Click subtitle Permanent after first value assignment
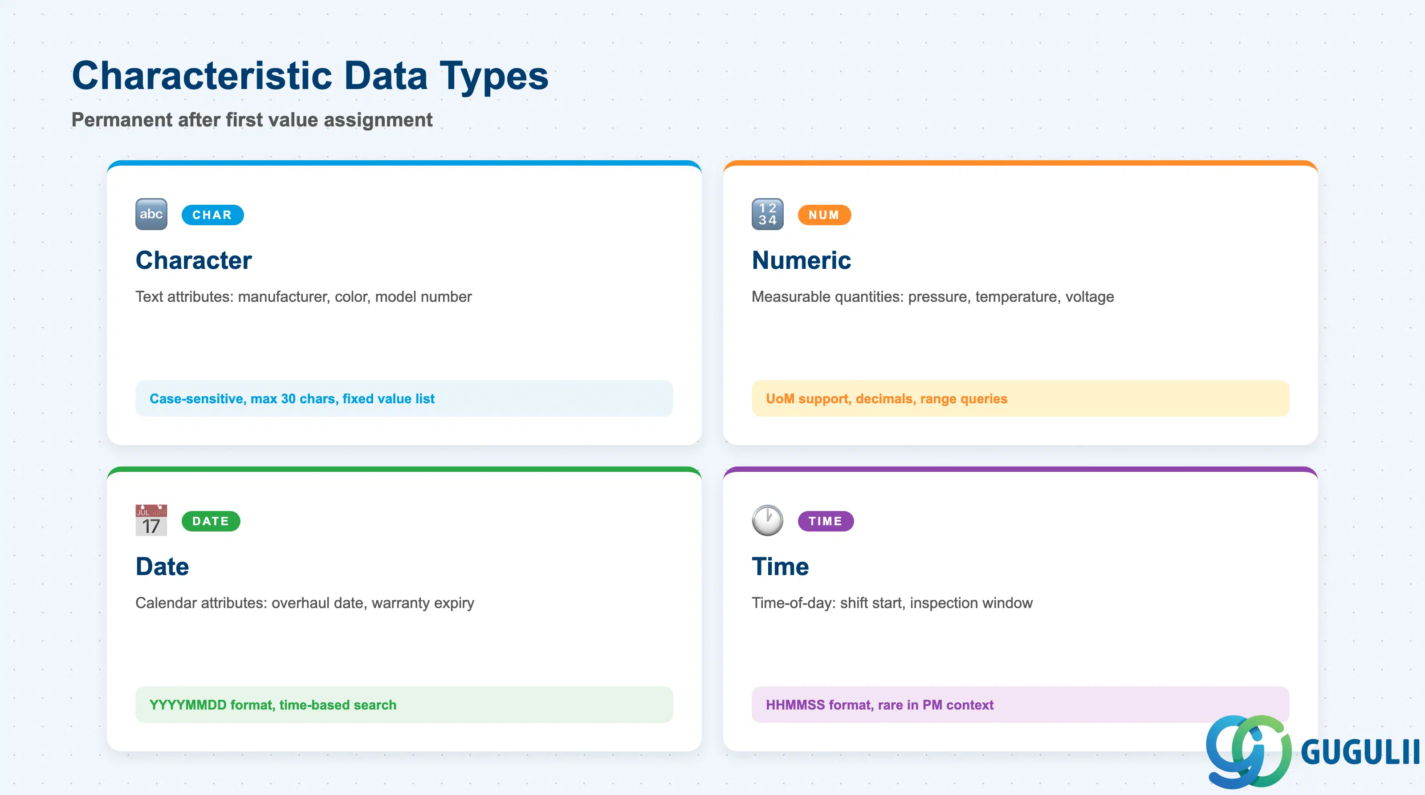1425x795 pixels. tap(252, 120)
